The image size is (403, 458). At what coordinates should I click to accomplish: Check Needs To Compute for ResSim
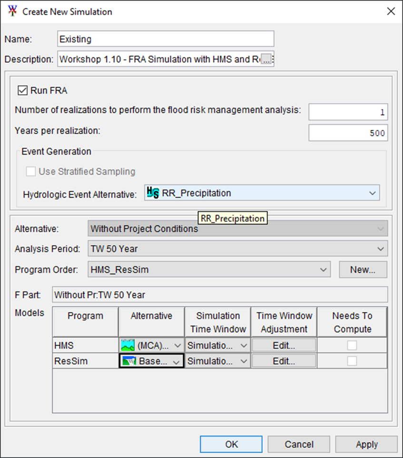(x=352, y=360)
